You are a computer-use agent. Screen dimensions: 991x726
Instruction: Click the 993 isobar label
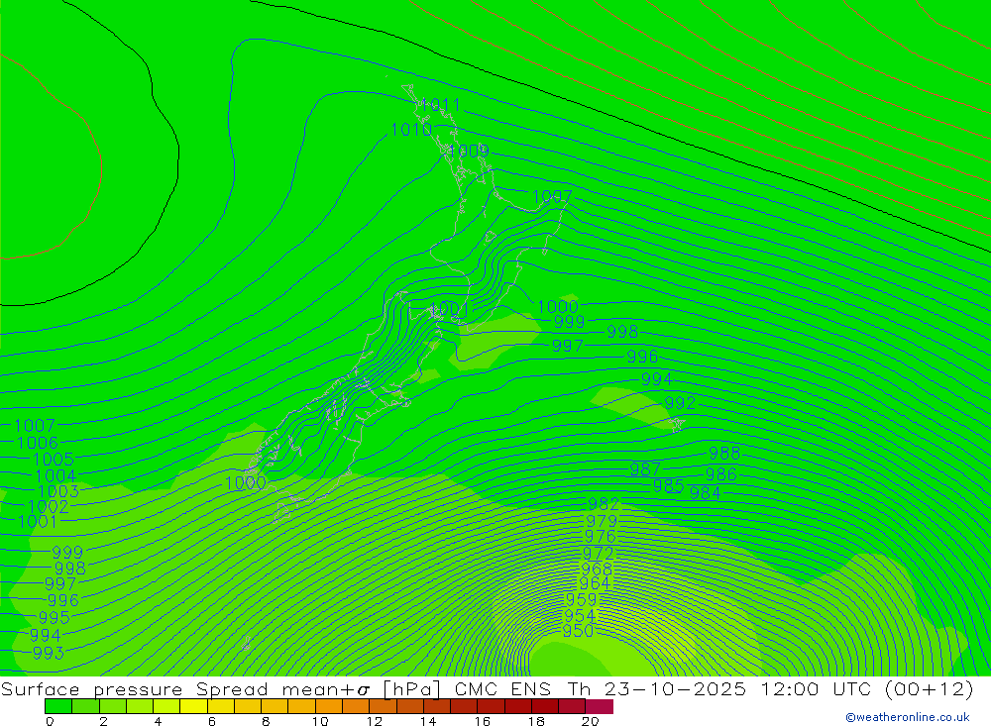tap(48, 653)
